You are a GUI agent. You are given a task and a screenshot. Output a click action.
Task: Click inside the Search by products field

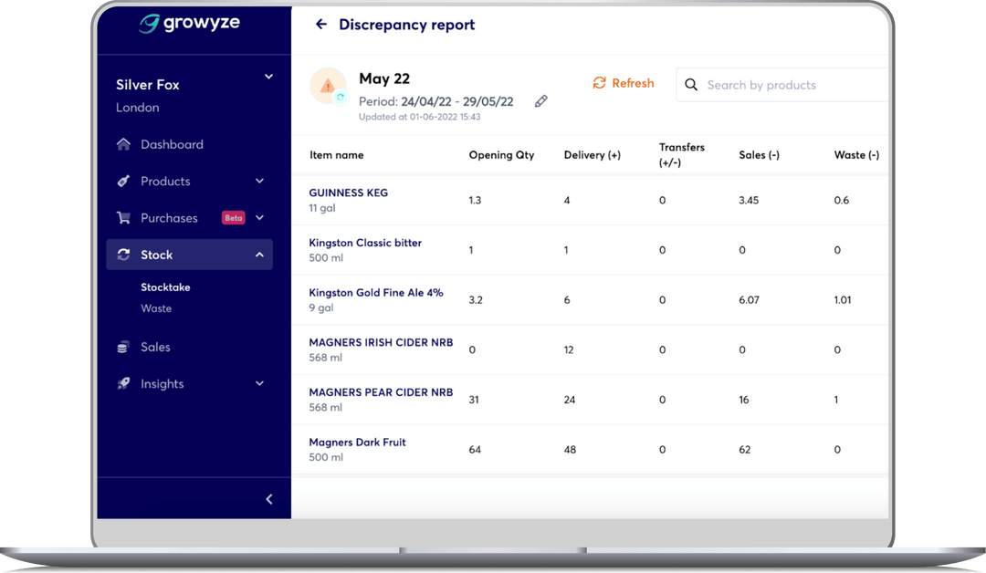[776, 84]
